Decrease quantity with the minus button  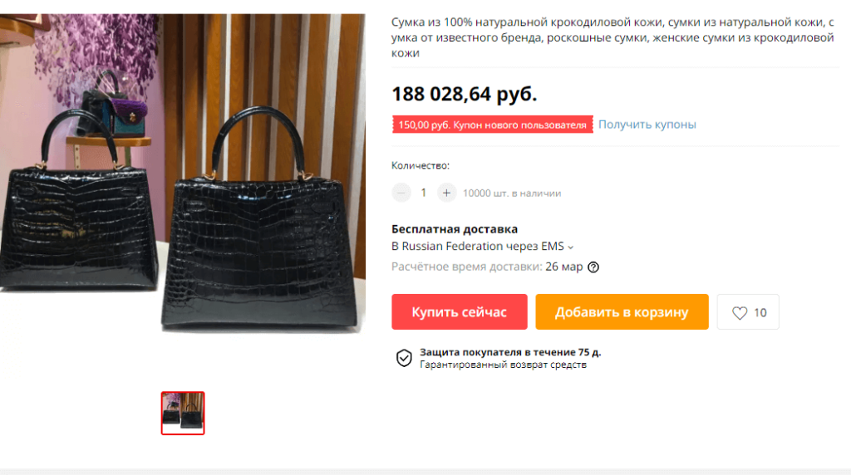tap(401, 193)
